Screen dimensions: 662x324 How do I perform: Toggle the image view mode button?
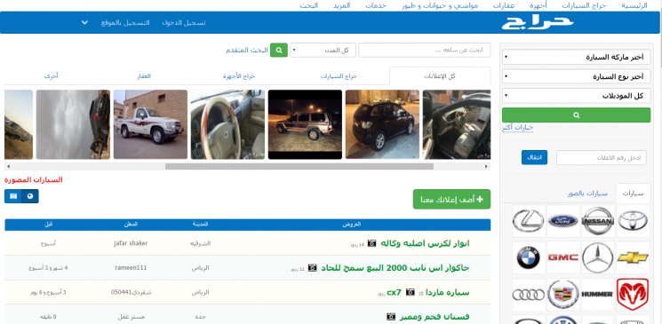click(x=13, y=196)
